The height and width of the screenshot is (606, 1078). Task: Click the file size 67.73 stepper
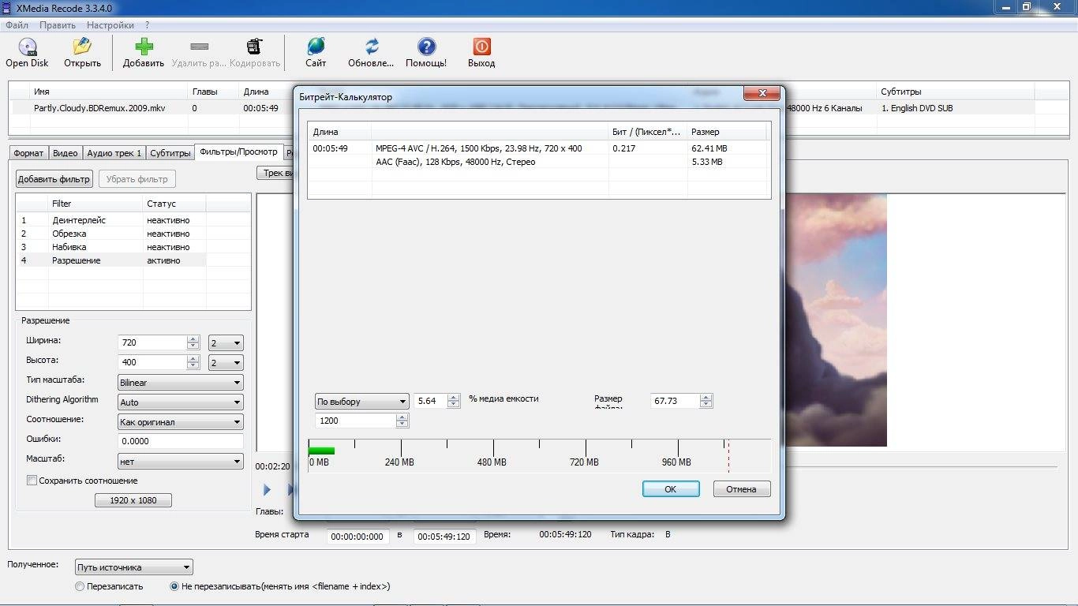[x=706, y=401]
